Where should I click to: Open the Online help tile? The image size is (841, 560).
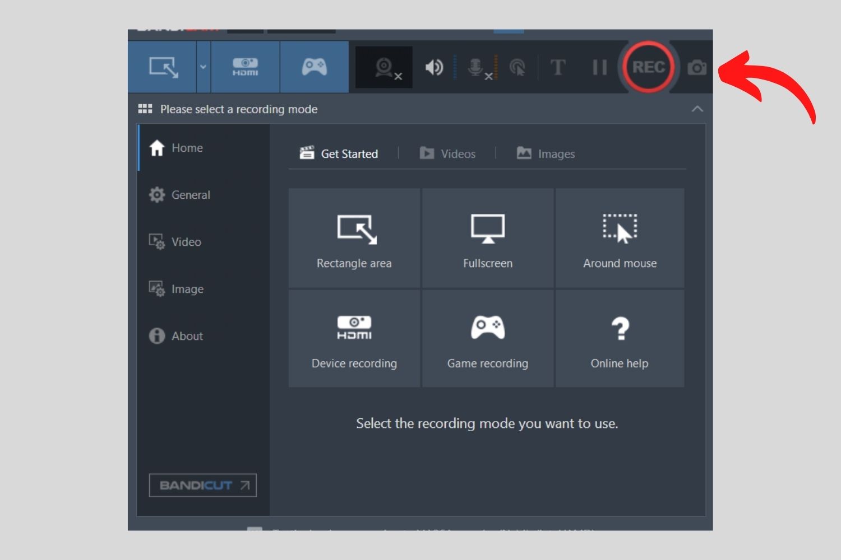pos(620,338)
